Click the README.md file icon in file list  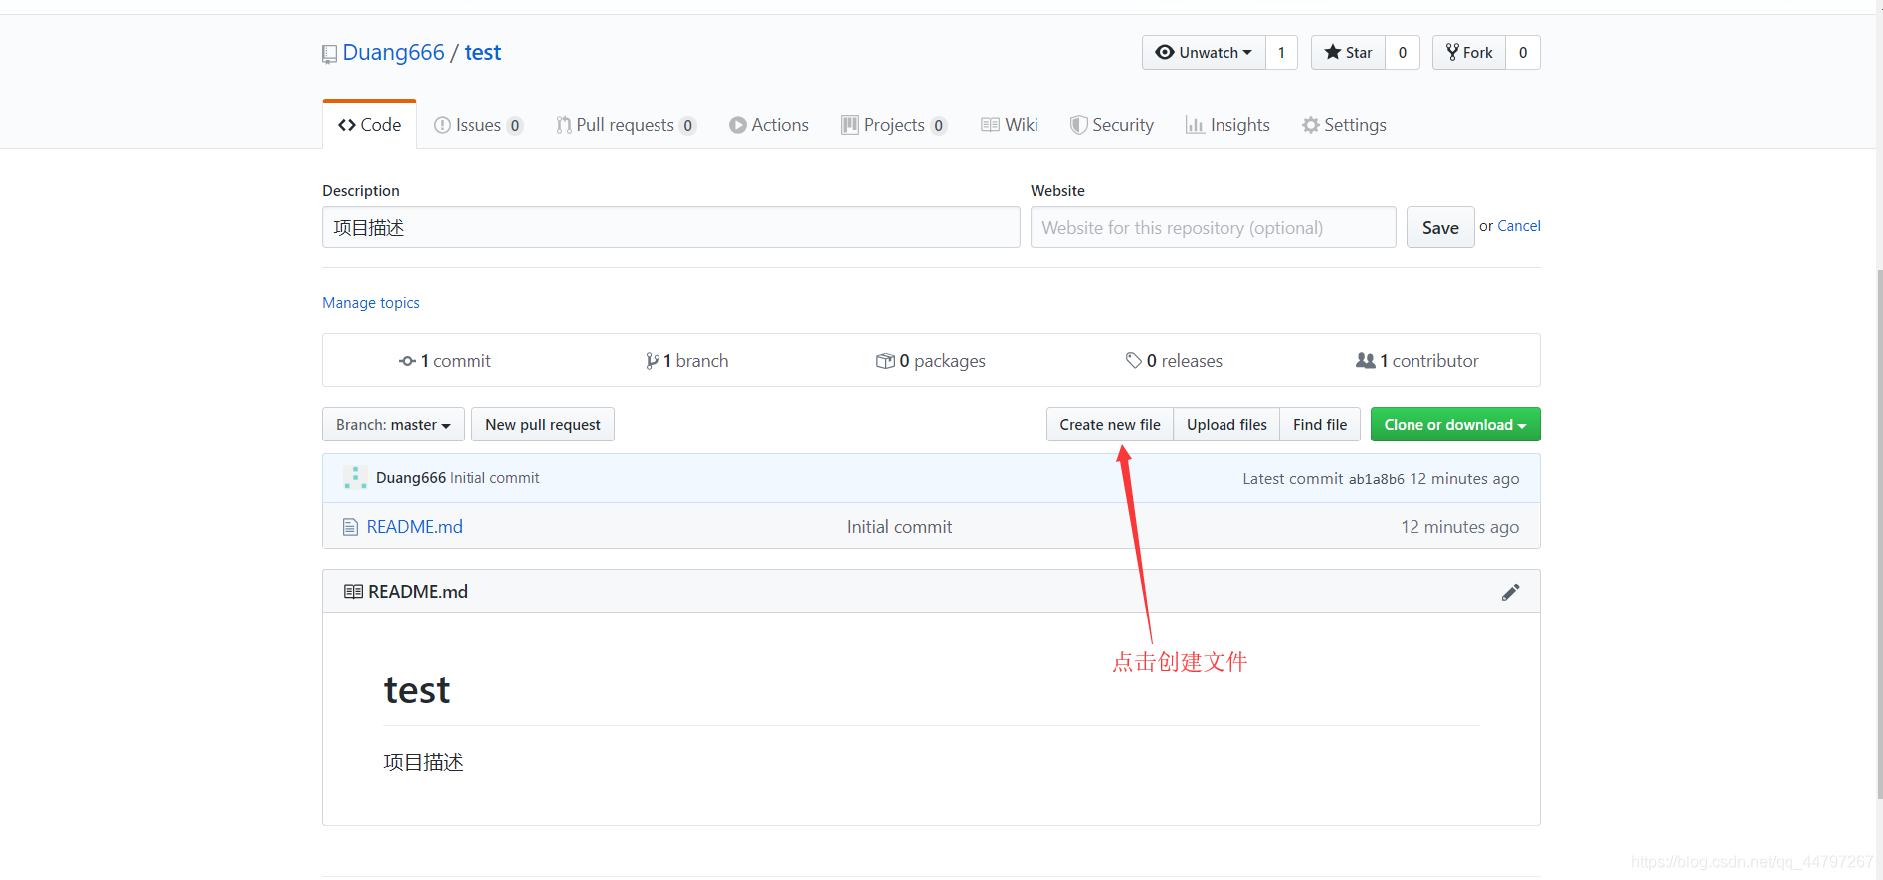(350, 527)
